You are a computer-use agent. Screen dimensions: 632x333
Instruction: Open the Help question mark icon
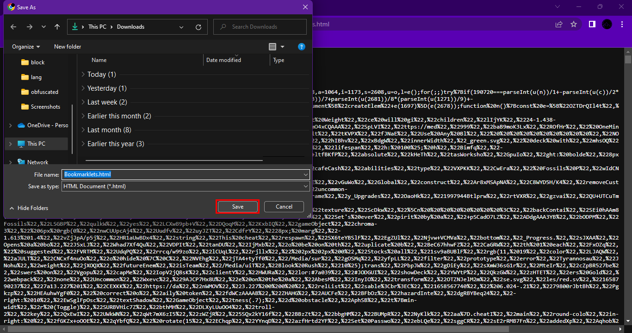pyautogui.click(x=302, y=47)
